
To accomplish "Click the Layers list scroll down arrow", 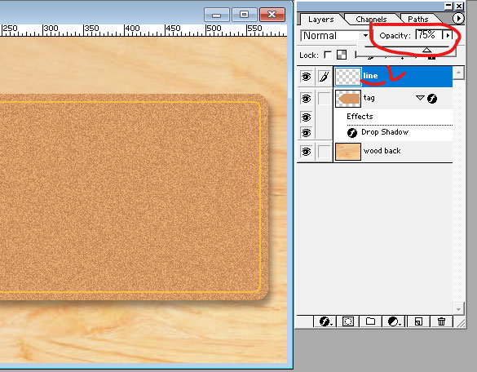I will tap(458, 308).
